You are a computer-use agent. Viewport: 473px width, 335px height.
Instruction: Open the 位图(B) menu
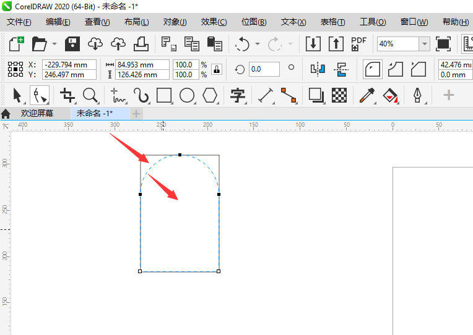point(254,22)
